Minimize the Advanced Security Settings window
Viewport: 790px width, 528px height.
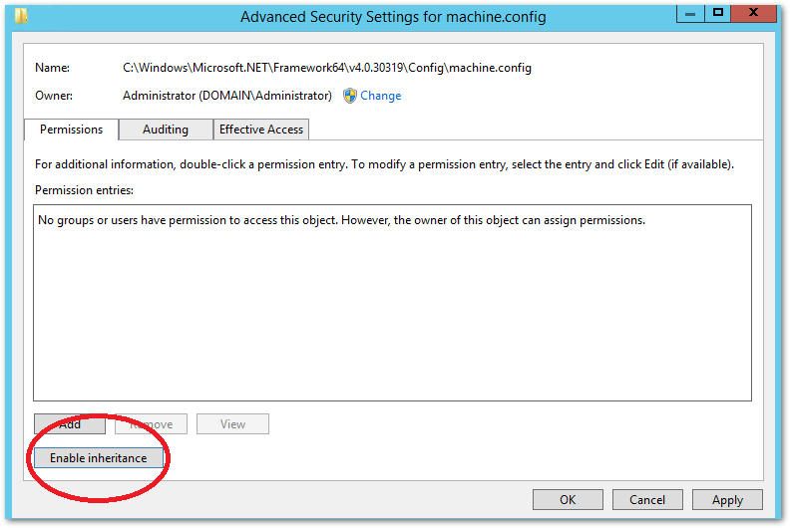coord(689,13)
